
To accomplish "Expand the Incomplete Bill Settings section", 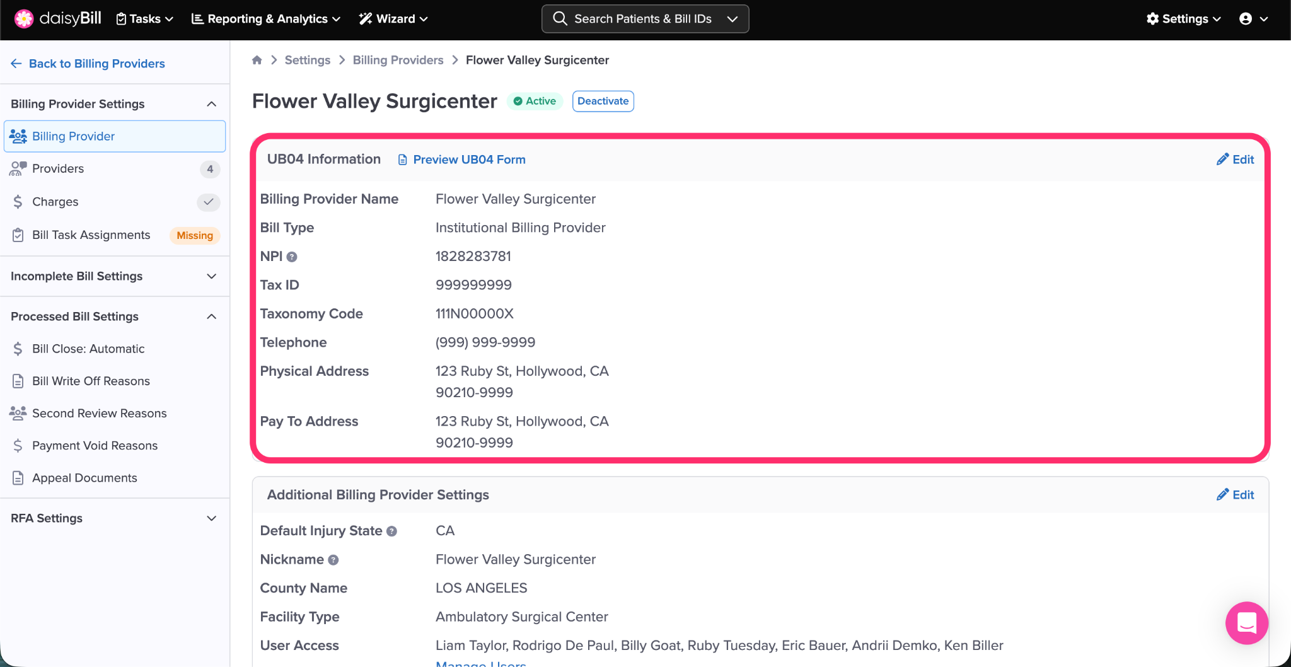I will [x=211, y=276].
